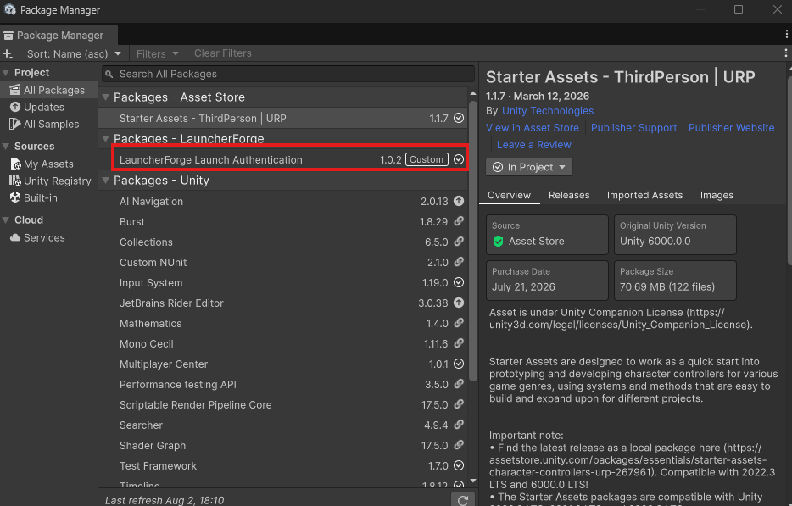Switch to the Imported Assets tab
The image size is (792, 506).
pos(645,196)
